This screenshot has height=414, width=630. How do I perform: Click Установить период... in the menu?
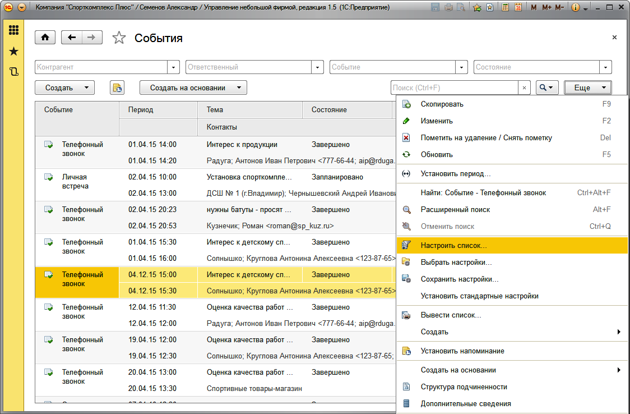[x=455, y=174]
